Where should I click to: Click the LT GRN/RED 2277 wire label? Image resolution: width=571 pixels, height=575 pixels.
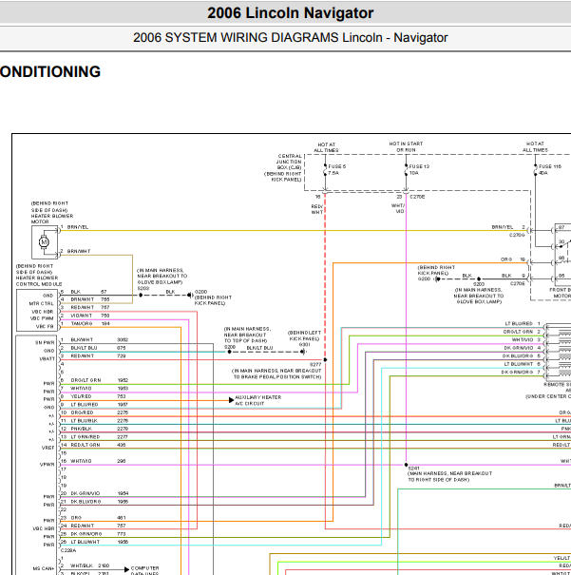100,437
